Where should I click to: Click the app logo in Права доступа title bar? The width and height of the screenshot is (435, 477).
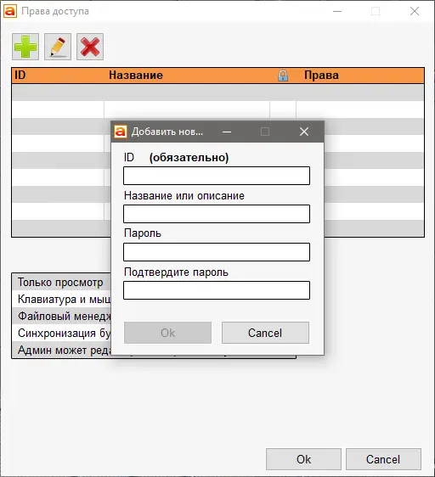[x=9, y=11]
